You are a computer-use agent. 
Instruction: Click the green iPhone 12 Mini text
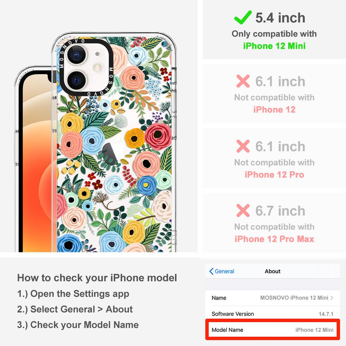point(274,46)
